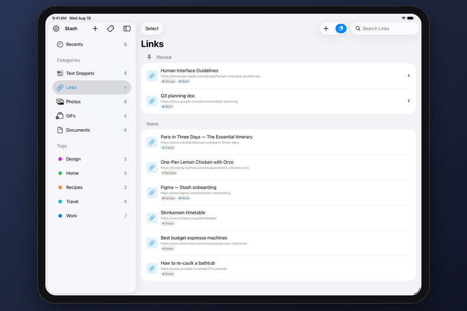Open Shinkansen timetable item
Image resolution: width=467 pixels, height=311 pixels.
[x=278, y=218]
